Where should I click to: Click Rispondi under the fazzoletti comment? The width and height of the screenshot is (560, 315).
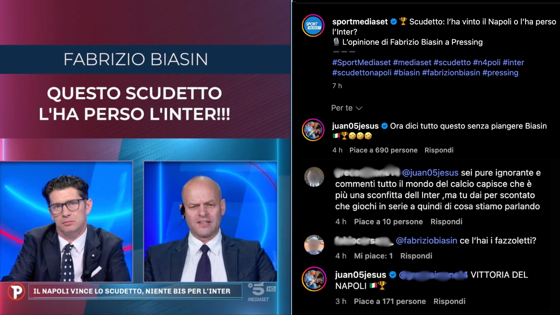(416, 256)
